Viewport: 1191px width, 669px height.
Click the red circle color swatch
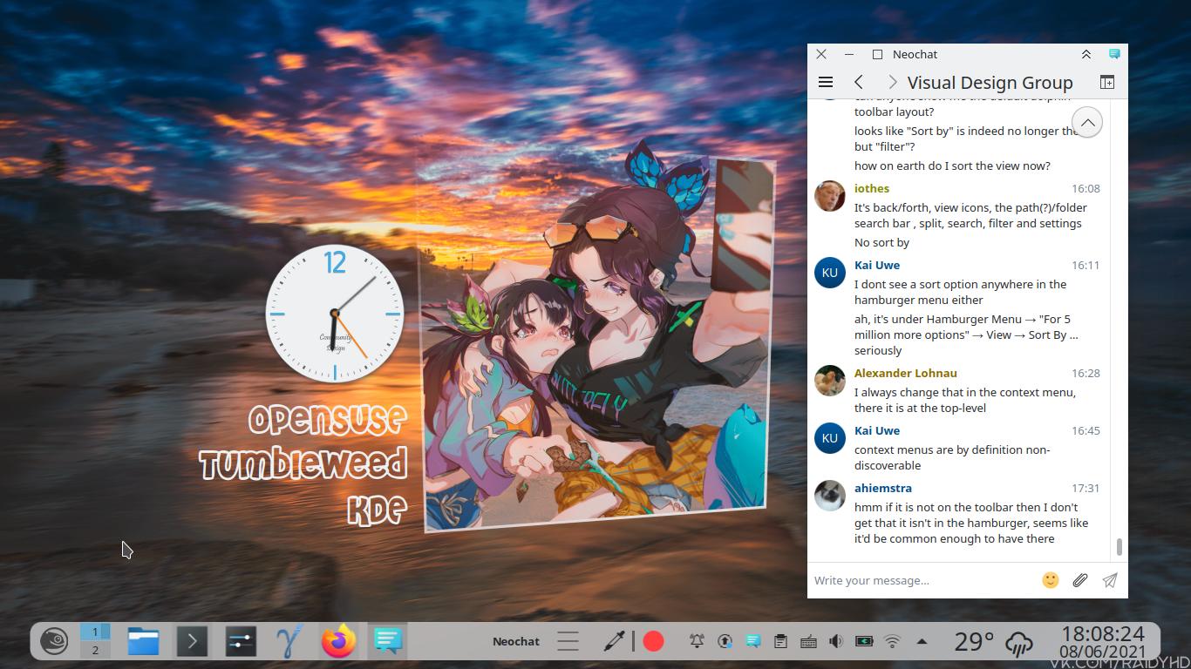[x=653, y=641]
